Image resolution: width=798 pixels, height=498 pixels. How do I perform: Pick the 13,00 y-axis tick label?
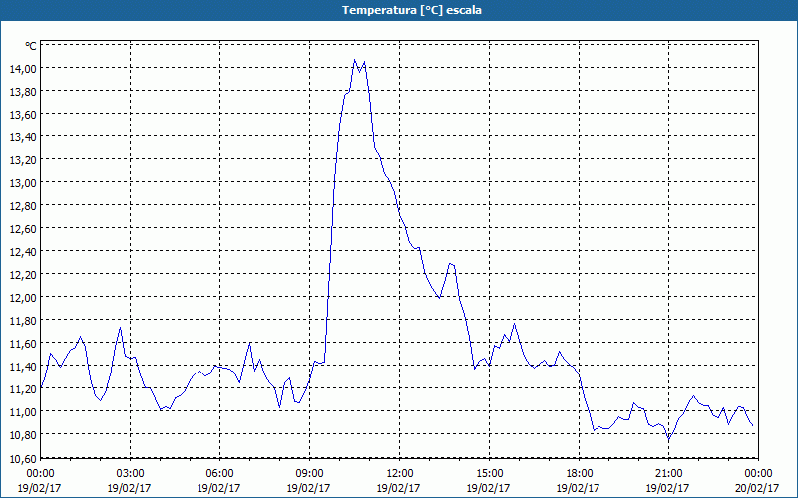pyautogui.click(x=22, y=183)
